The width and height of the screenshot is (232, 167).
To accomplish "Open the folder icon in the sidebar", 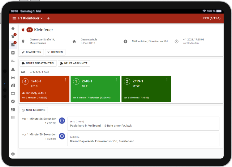I will pos(13,93).
